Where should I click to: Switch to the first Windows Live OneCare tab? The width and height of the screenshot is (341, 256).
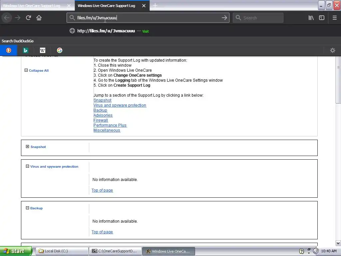[32, 6]
